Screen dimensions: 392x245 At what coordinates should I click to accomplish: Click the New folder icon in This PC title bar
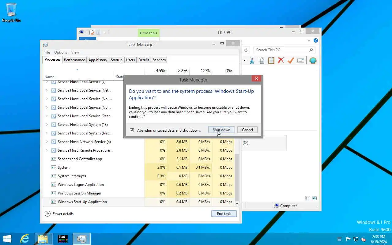tap(98, 32)
